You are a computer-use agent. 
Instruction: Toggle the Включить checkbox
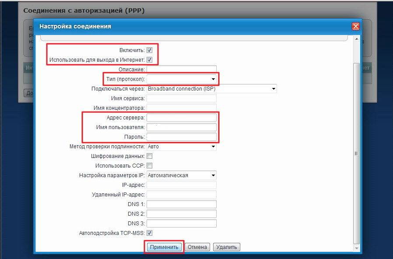tap(149, 50)
